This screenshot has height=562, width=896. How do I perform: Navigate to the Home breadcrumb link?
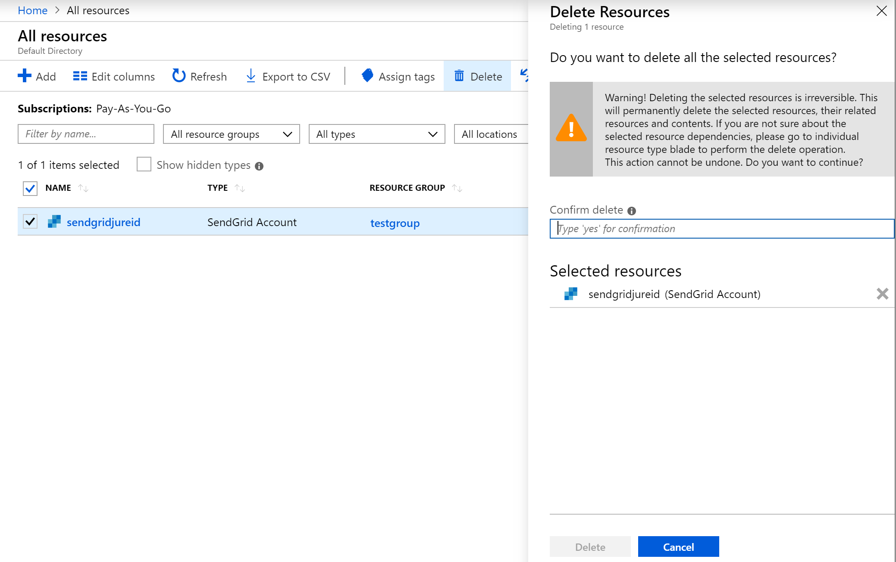[33, 10]
